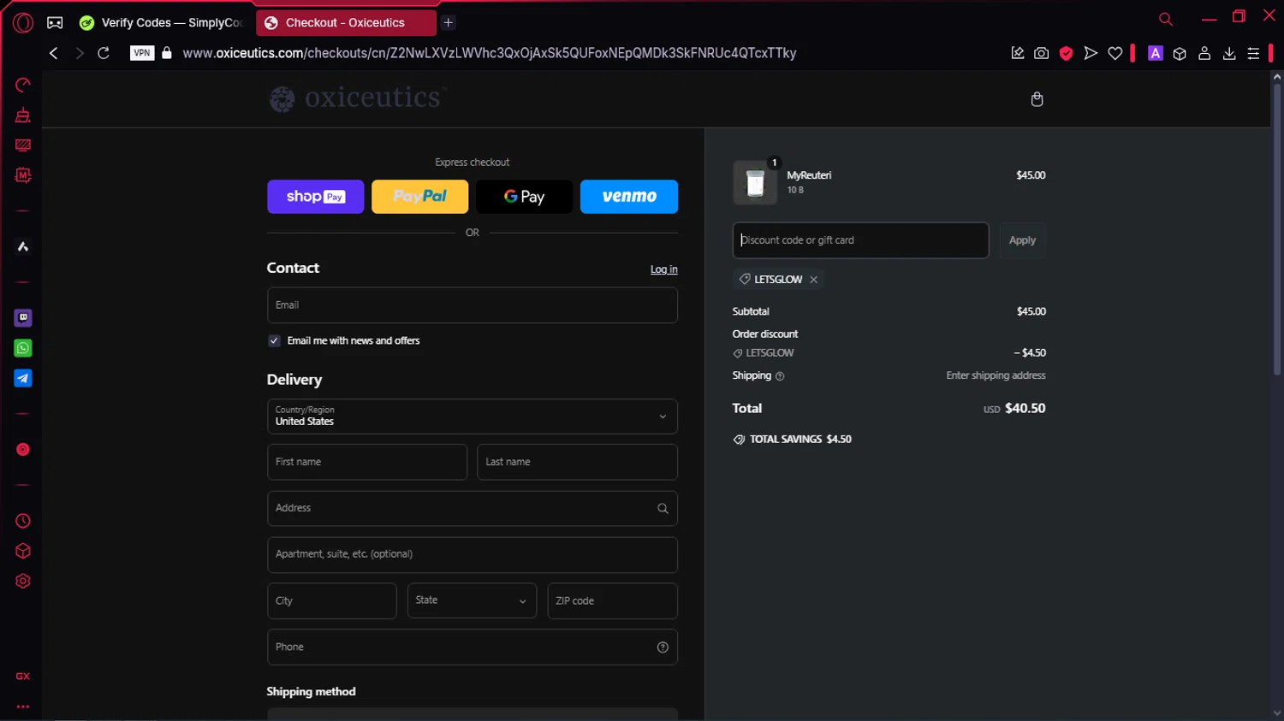The height and width of the screenshot is (721, 1284).
Task: Open History clock icon in sidebar
Action: (x=23, y=521)
